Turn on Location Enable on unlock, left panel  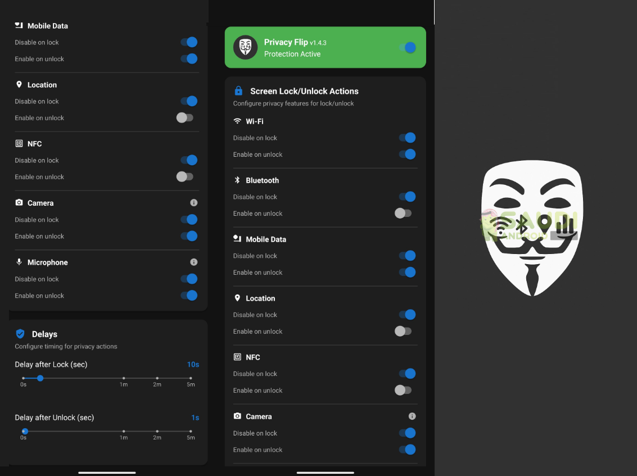pos(185,118)
